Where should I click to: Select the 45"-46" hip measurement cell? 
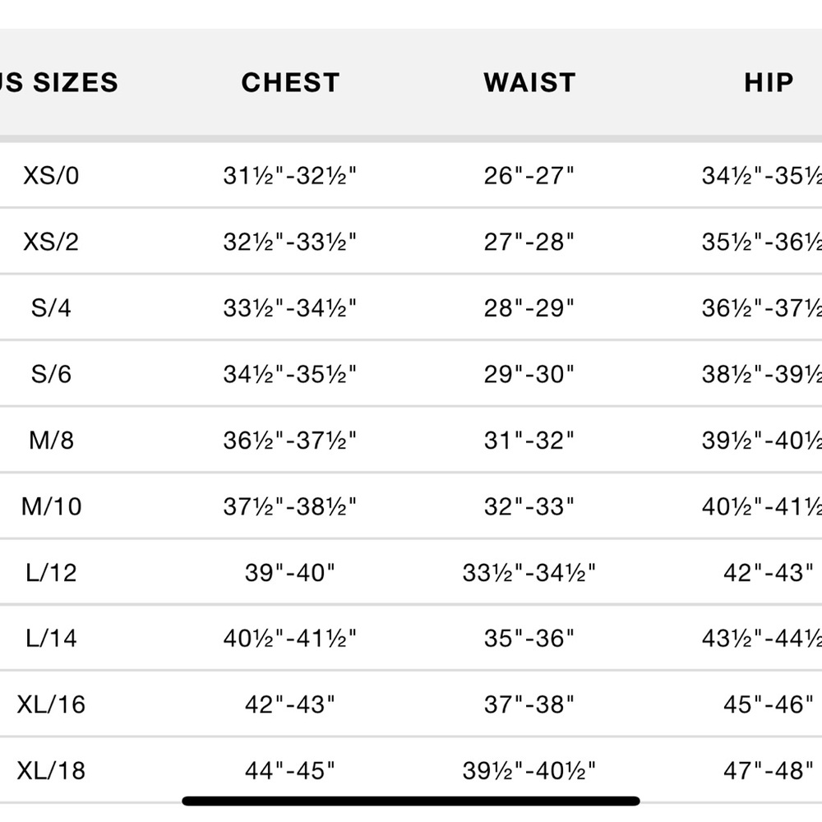pos(768,704)
